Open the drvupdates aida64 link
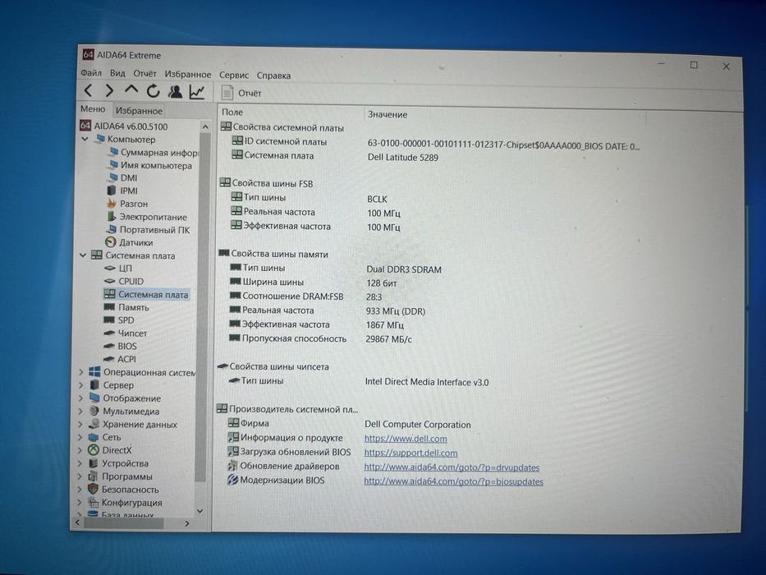The width and height of the screenshot is (766, 575). tap(452, 467)
